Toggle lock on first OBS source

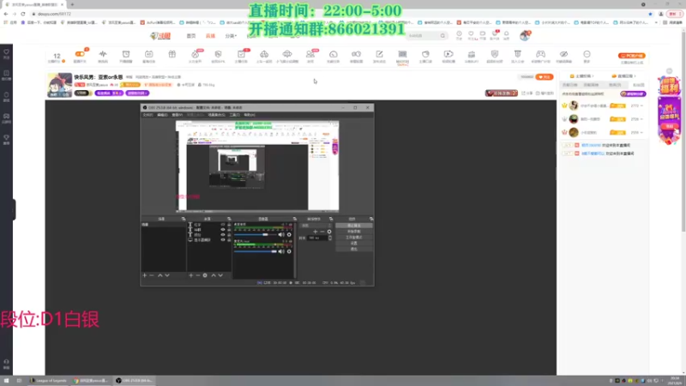click(229, 225)
